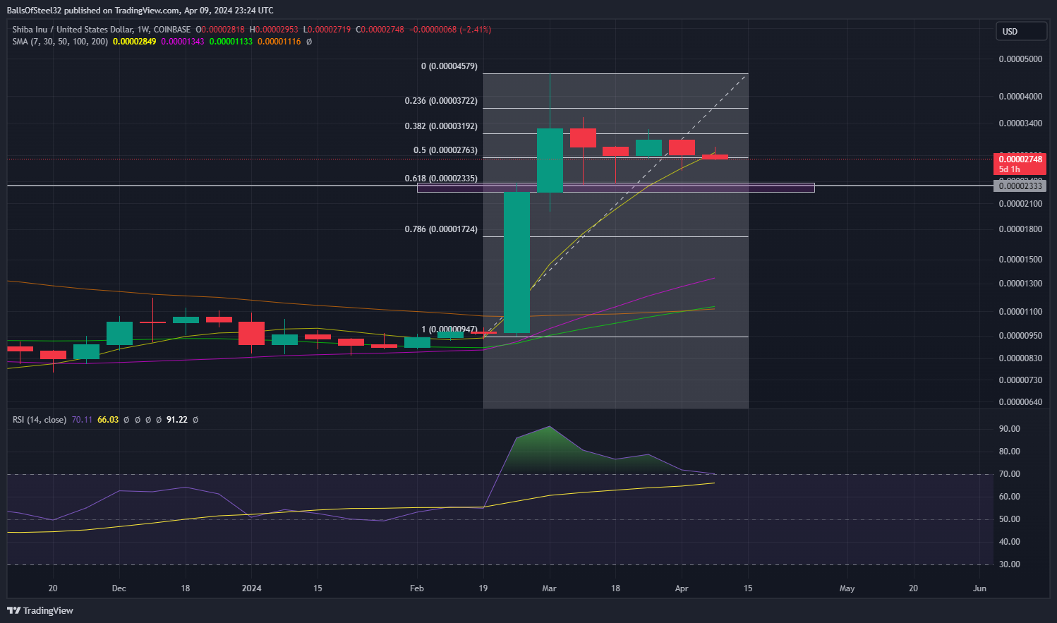Click price axis label 0.00002100

tap(1020, 204)
